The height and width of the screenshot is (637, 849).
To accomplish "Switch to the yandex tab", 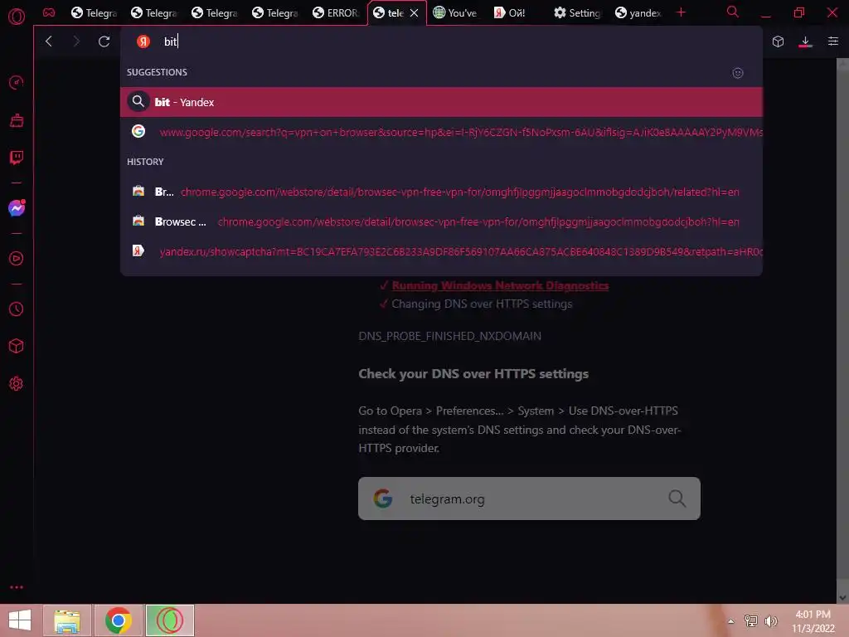I will pos(638,13).
